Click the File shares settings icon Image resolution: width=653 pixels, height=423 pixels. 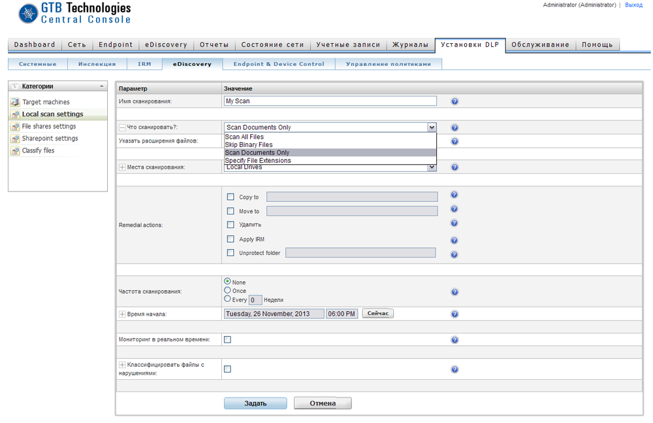[x=15, y=126]
